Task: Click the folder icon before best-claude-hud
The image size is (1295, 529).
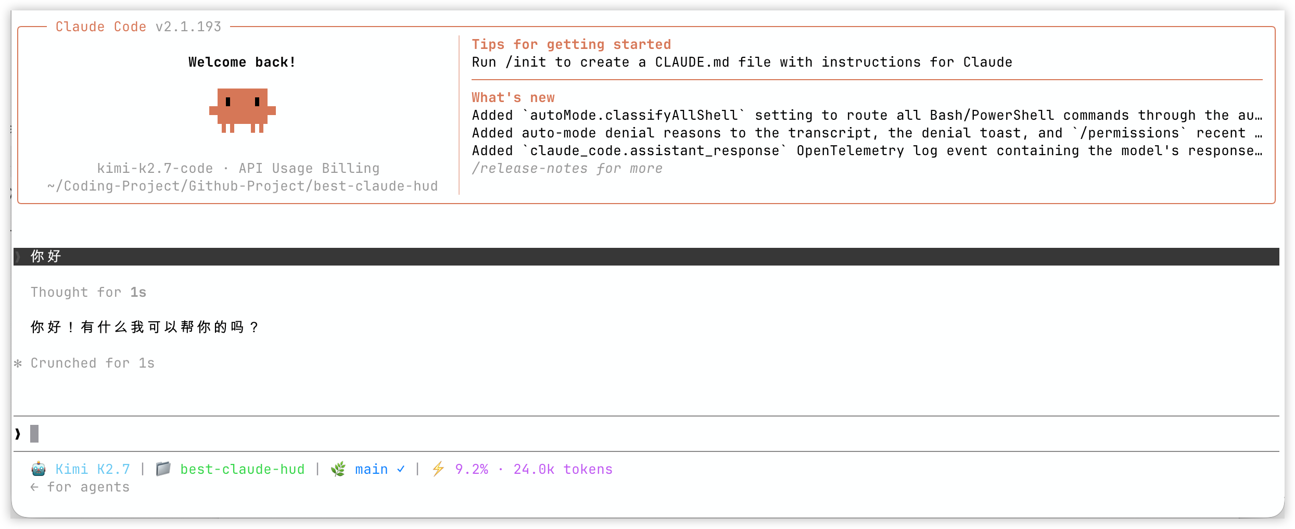Action: (x=163, y=469)
